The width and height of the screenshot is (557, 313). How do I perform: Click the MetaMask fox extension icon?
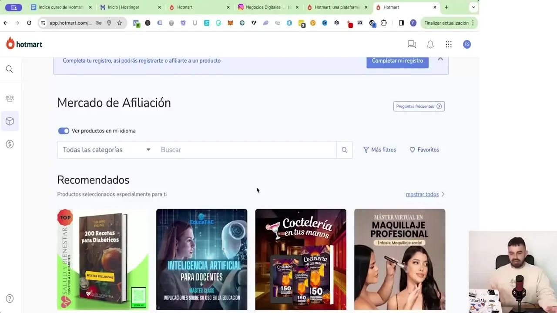(231, 23)
